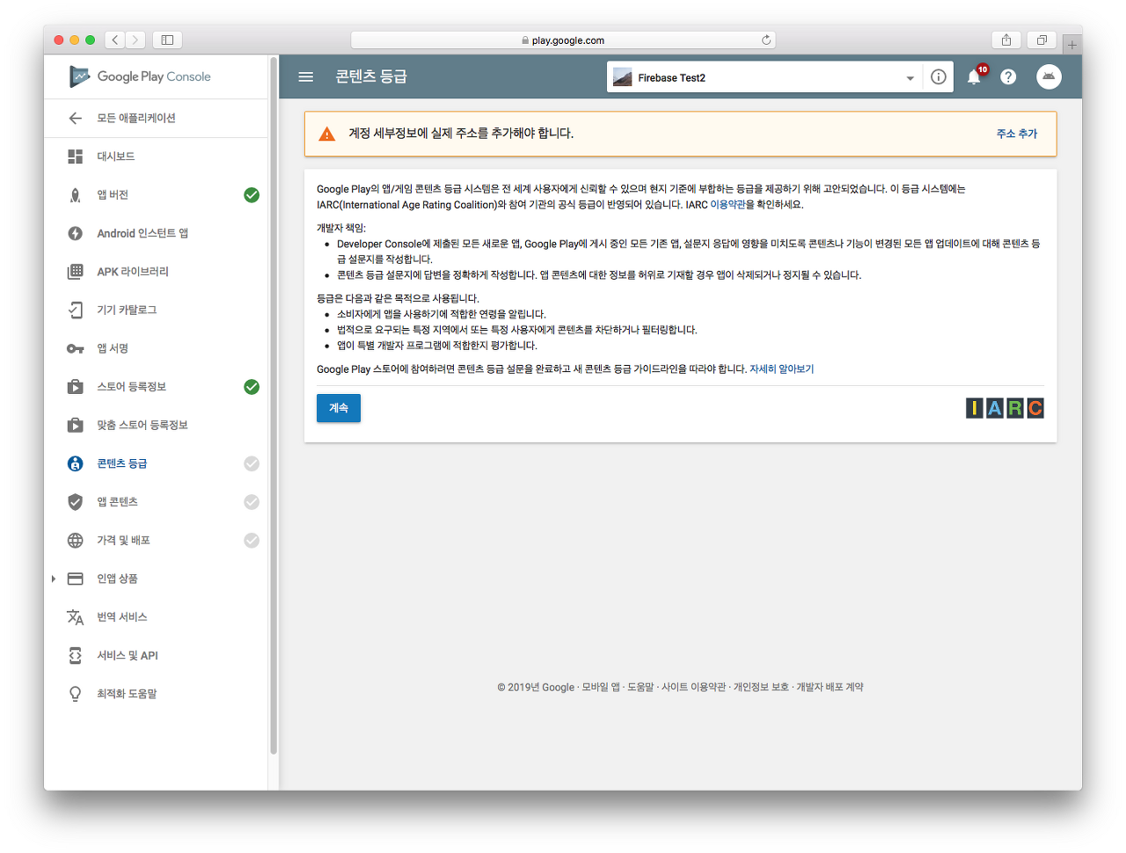The width and height of the screenshot is (1126, 853).
Task: Click the IARC logo
Action: coord(1005,408)
